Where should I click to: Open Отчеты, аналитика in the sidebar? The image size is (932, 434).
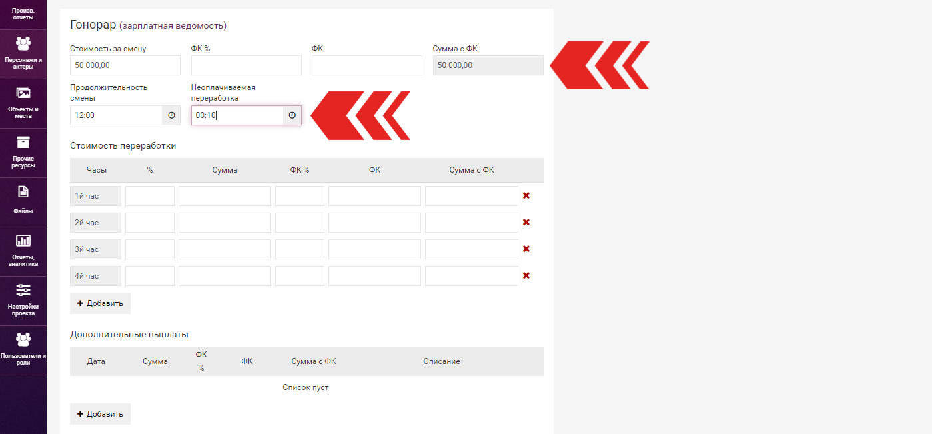point(23,251)
